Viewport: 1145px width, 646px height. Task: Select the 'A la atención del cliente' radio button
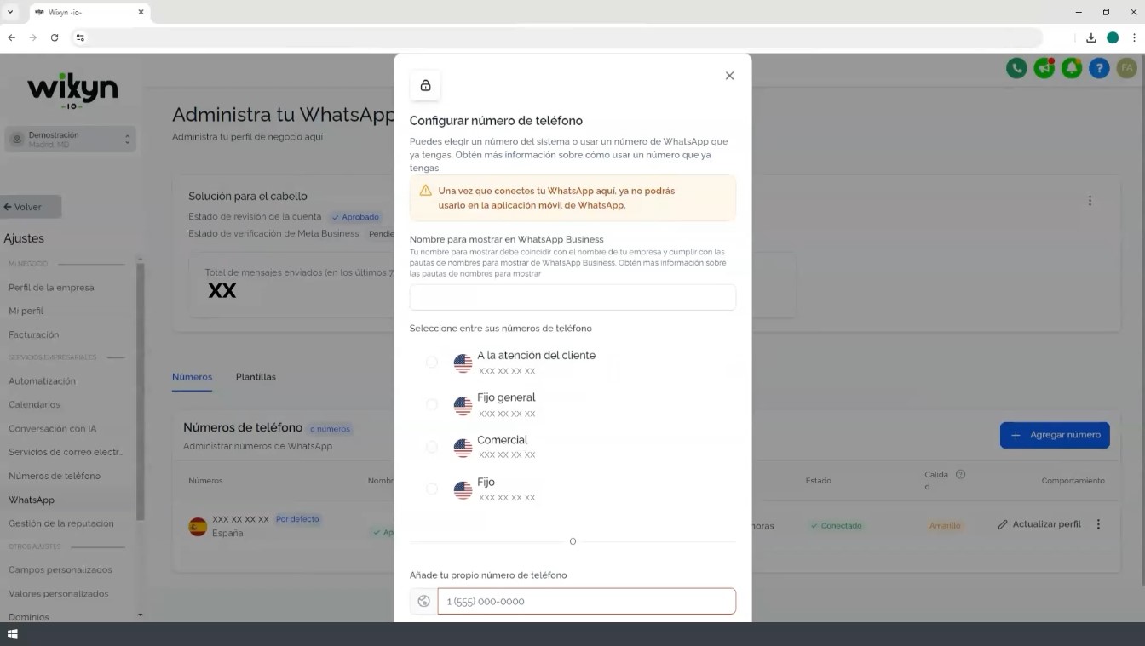click(432, 362)
